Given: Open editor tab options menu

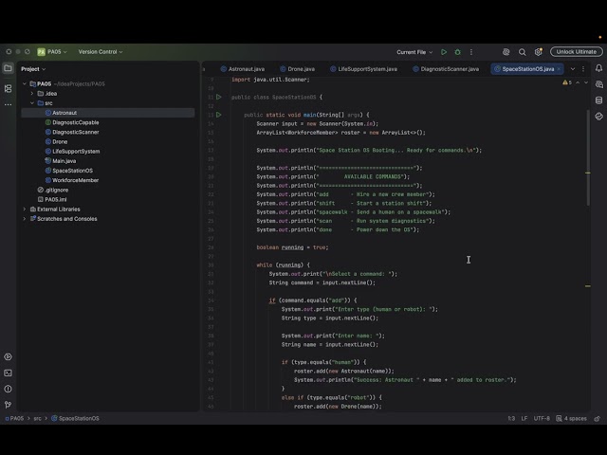Looking at the screenshot, I should pos(583,69).
